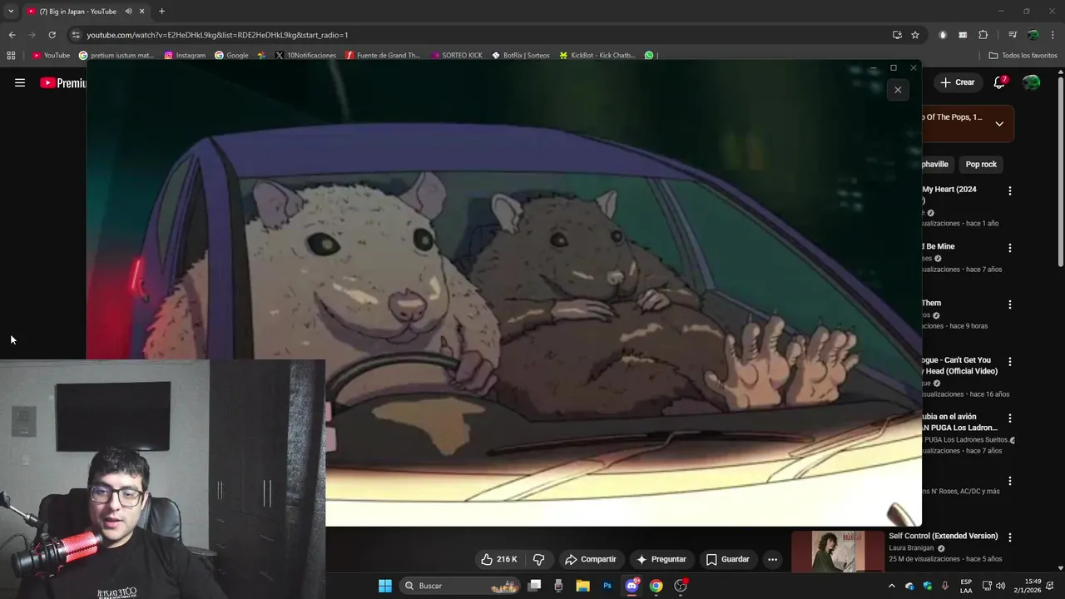Open a new browser tab
Viewport: 1065px width, 599px height.
(x=161, y=11)
